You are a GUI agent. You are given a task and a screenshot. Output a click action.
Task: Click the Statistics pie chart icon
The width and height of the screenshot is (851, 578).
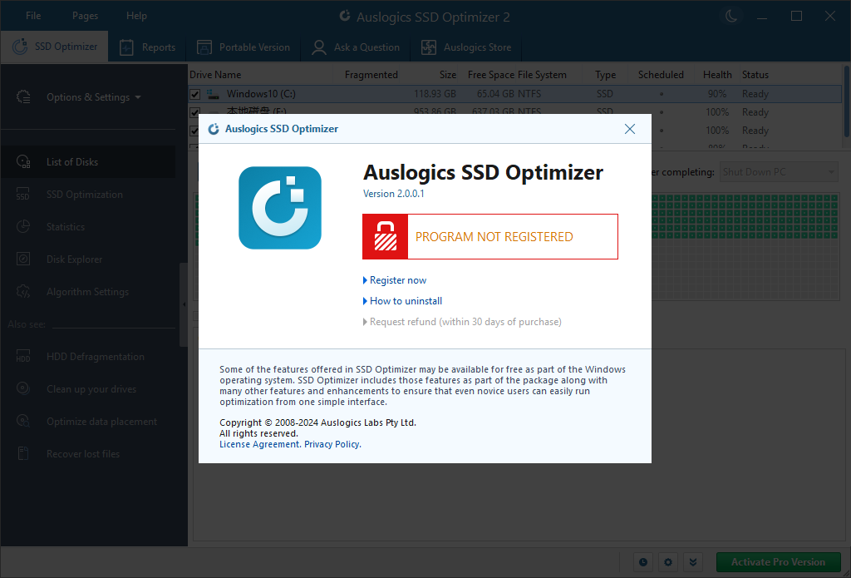coord(23,226)
